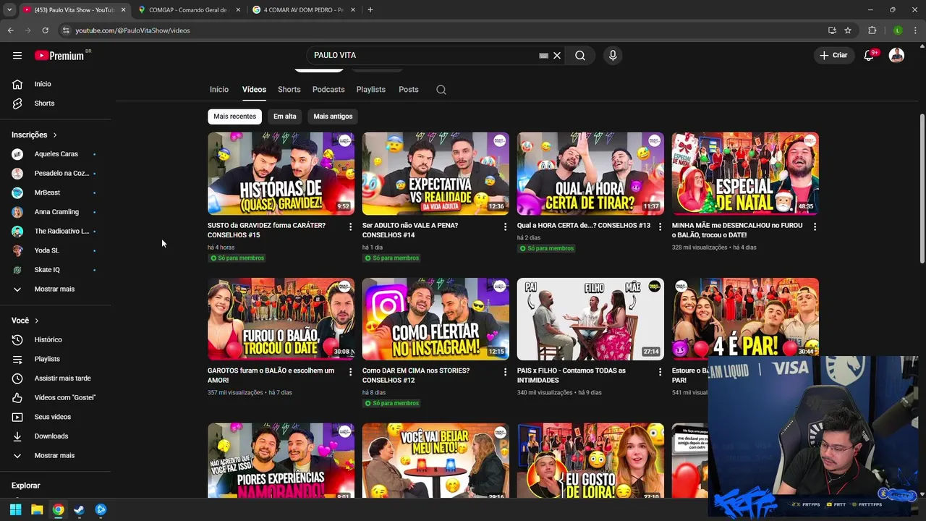This screenshot has width=926, height=521.
Task: Open the on-screen keyboard icon in search
Action: click(x=543, y=55)
